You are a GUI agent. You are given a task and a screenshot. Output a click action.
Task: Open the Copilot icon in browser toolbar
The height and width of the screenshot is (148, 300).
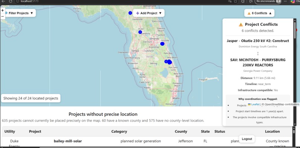pyautogui.click(x=293, y=1)
